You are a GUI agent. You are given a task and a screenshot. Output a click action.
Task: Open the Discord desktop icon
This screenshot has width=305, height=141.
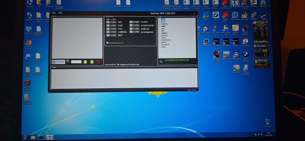click(28, 57)
